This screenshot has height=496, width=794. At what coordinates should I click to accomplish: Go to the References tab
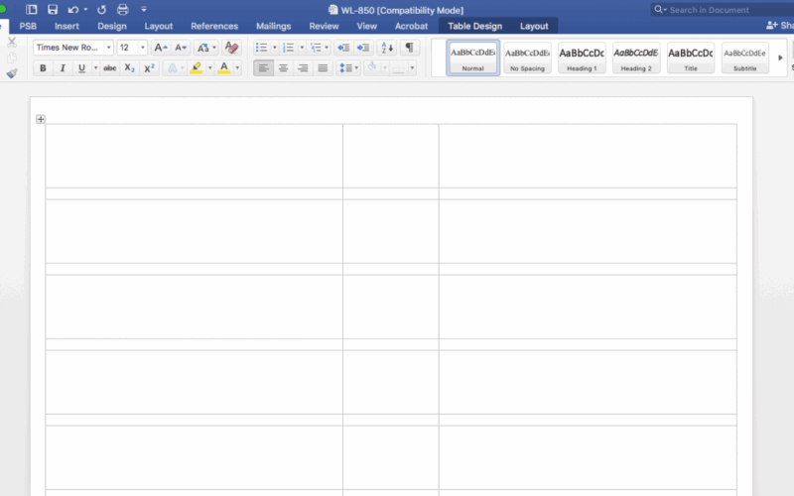click(214, 27)
